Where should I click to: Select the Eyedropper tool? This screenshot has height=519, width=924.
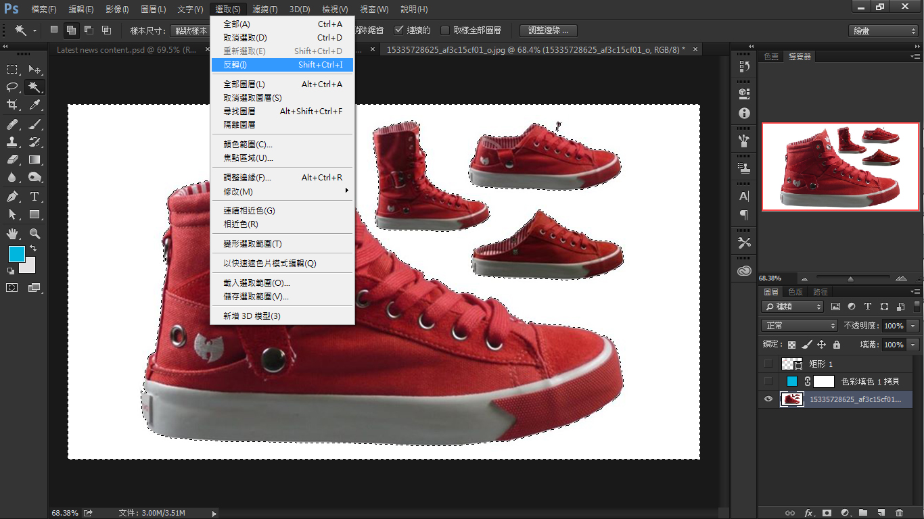pos(34,104)
